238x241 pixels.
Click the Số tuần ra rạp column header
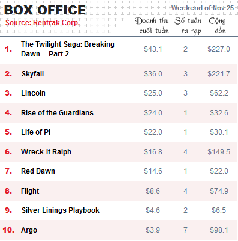point(188,26)
